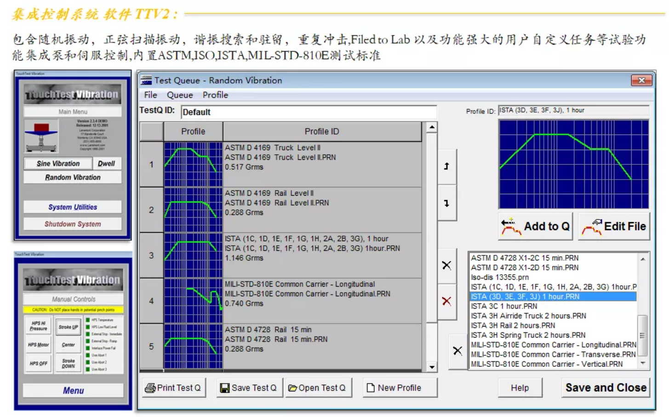Select queue row 2, ASTM D 4169 Rail
Viewport: 669px width, 417px height.
280,210
